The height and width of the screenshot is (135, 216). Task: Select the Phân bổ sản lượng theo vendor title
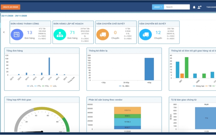pyautogui.click(x=105, y=100)
